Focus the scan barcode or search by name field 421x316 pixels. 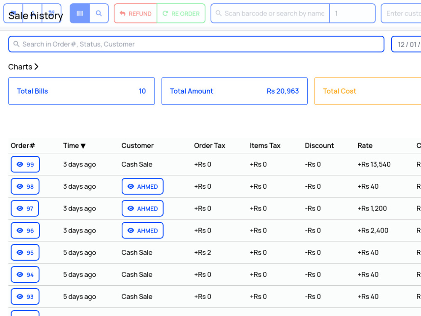[x=270, y=13]
